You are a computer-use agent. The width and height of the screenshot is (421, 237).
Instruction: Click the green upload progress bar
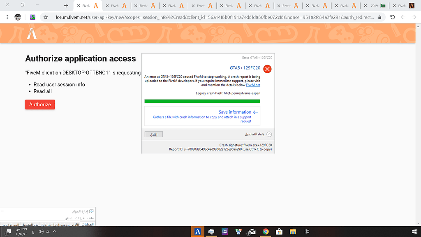tap(202, 101)
